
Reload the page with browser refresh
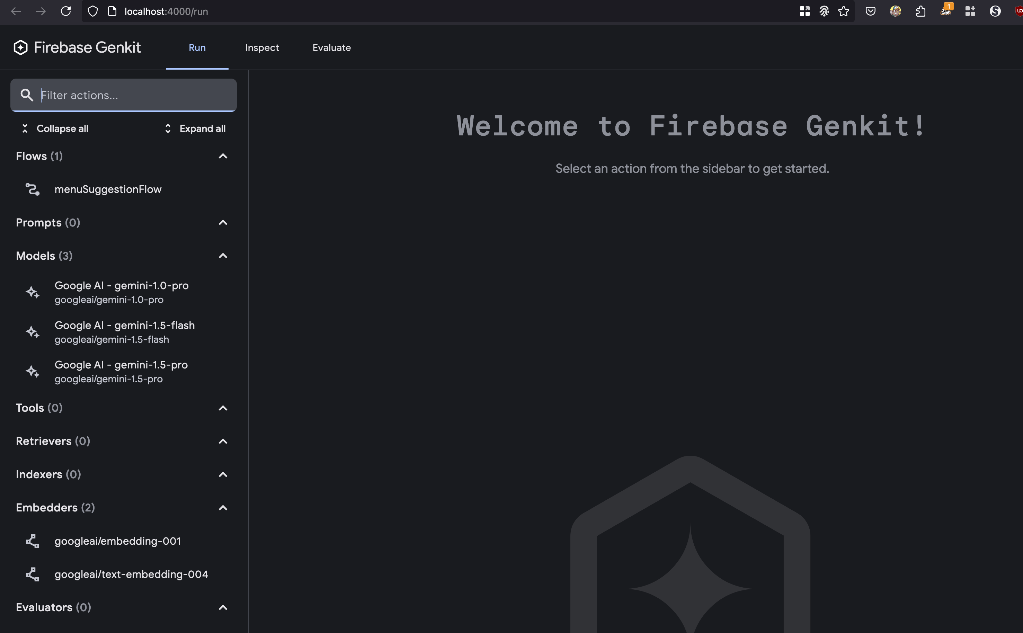66,11
